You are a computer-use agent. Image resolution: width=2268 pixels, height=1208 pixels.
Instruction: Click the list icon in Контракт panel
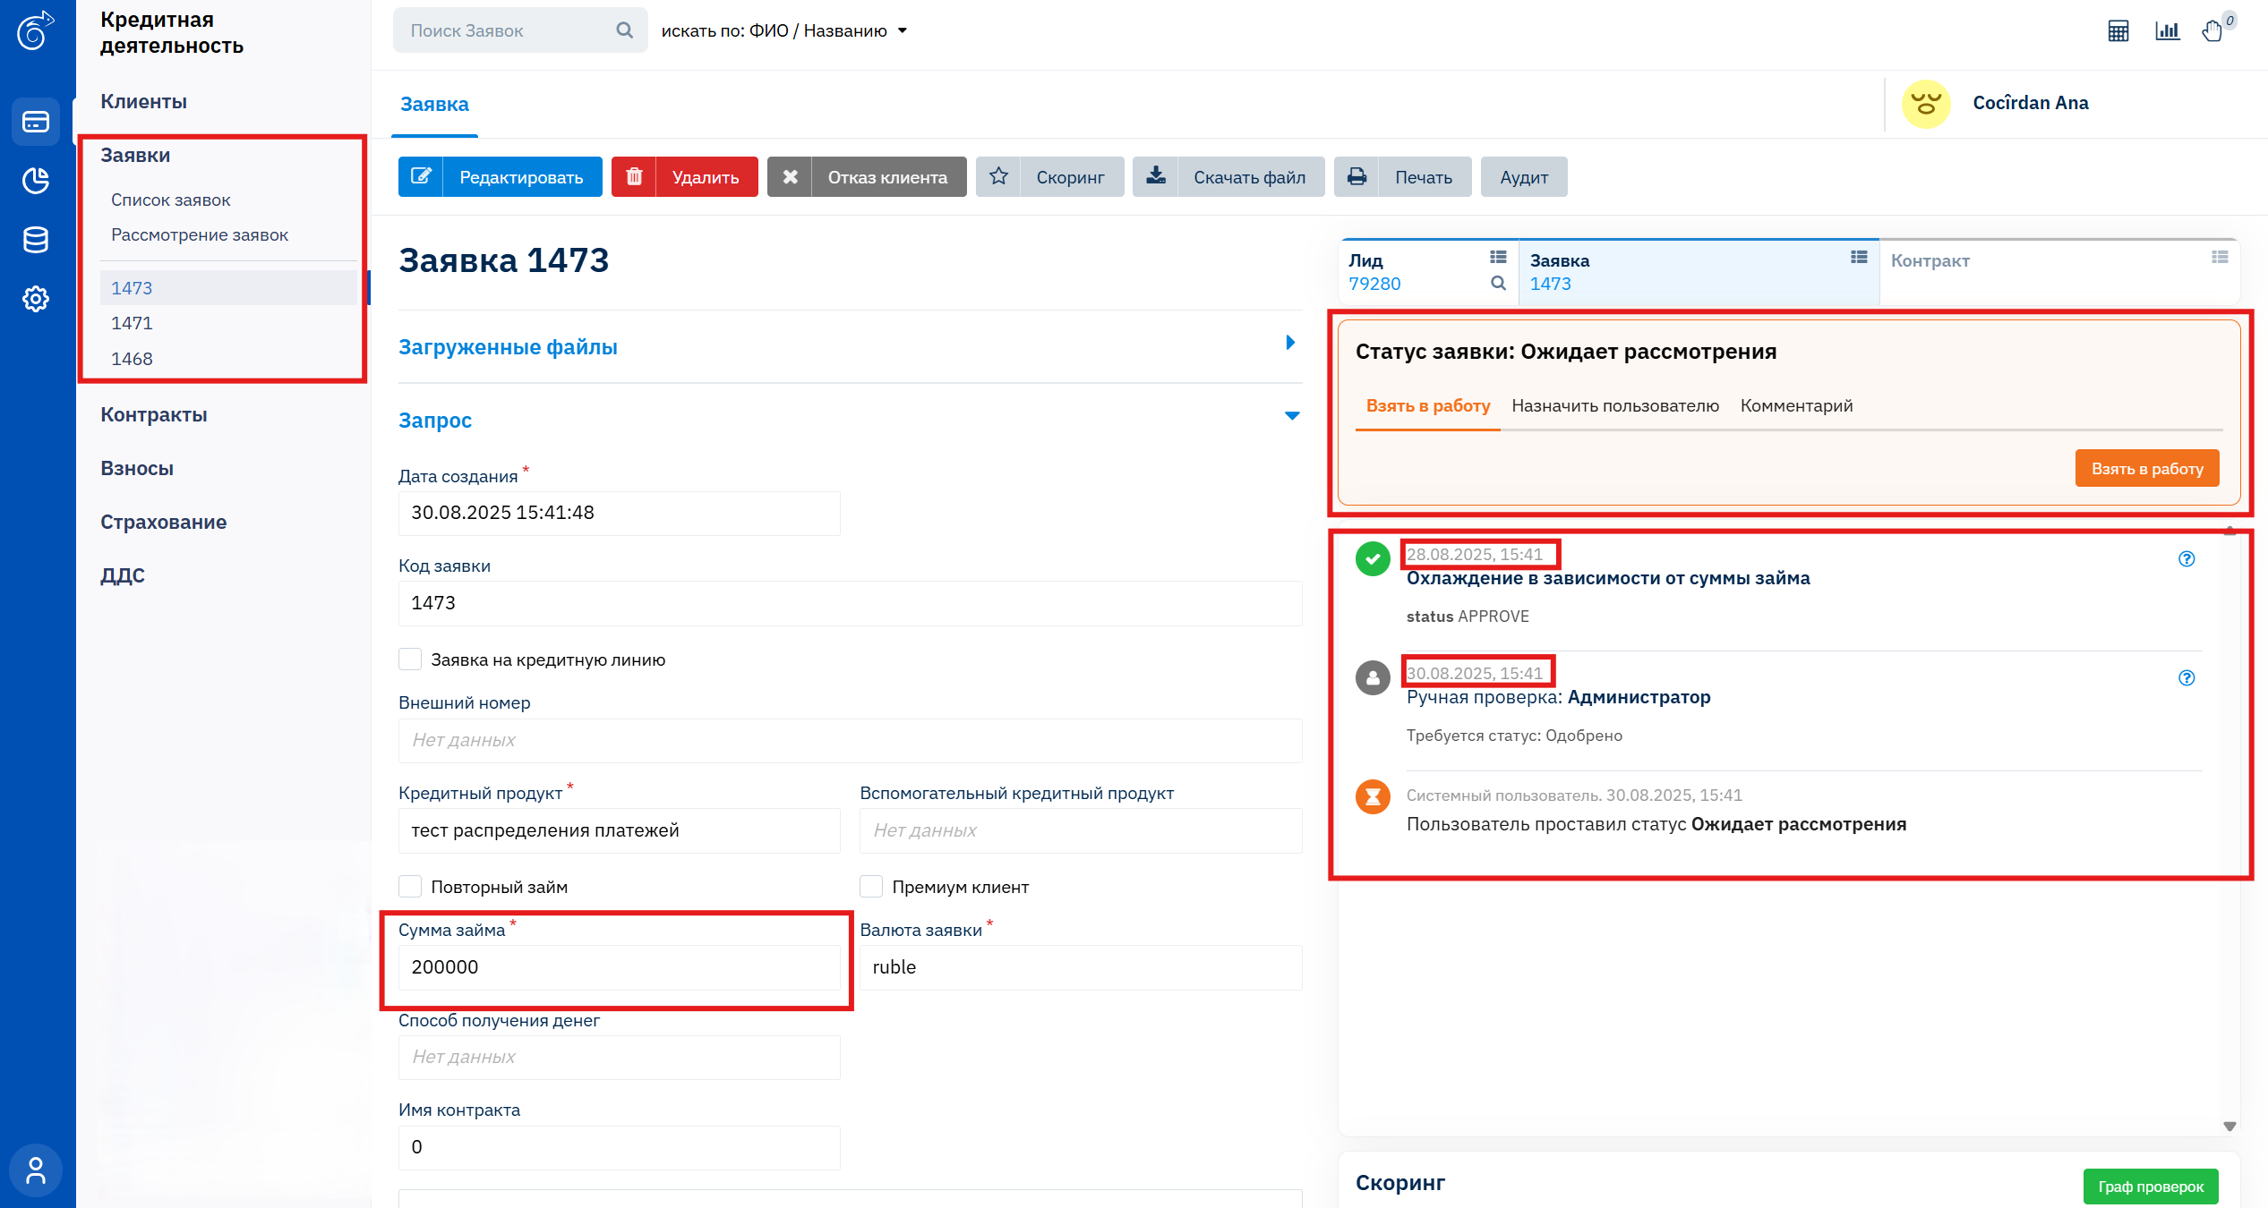(x=2220, y=258)
